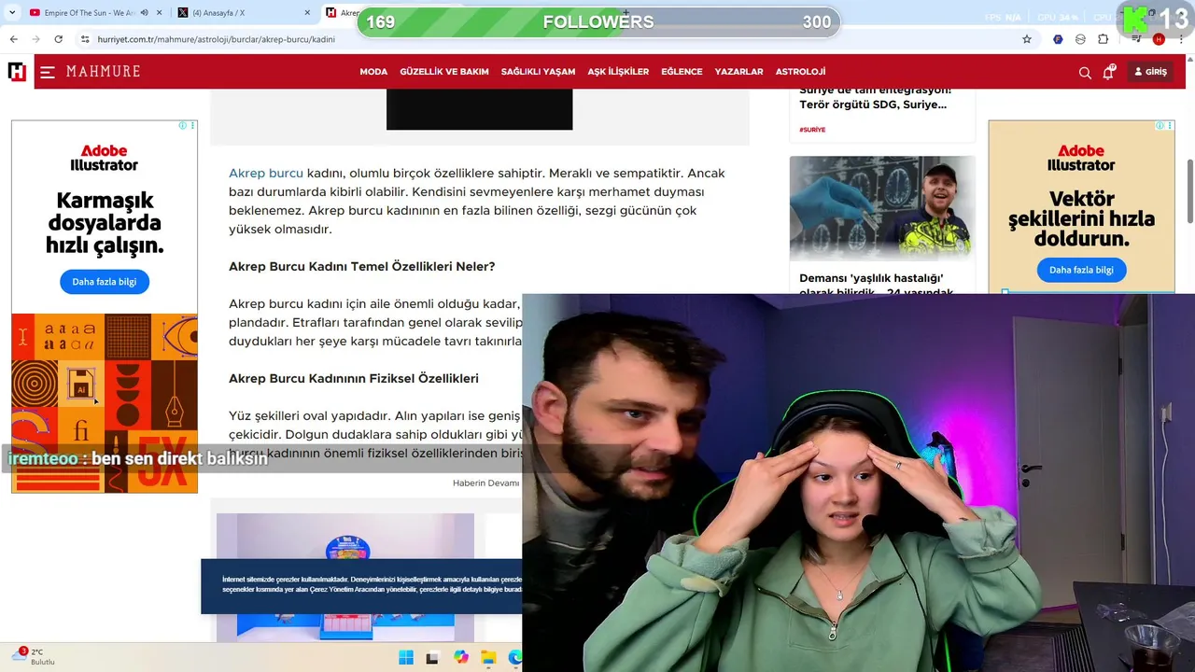Mute the YouTube tab audio icon
1195x672 pixels.
pos(144,12)
